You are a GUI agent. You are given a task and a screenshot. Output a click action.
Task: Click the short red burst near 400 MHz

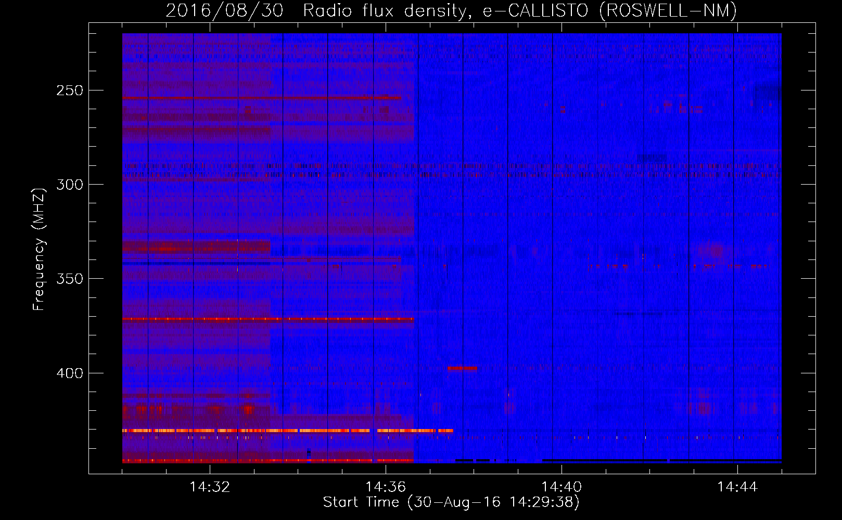pos(462,368)
